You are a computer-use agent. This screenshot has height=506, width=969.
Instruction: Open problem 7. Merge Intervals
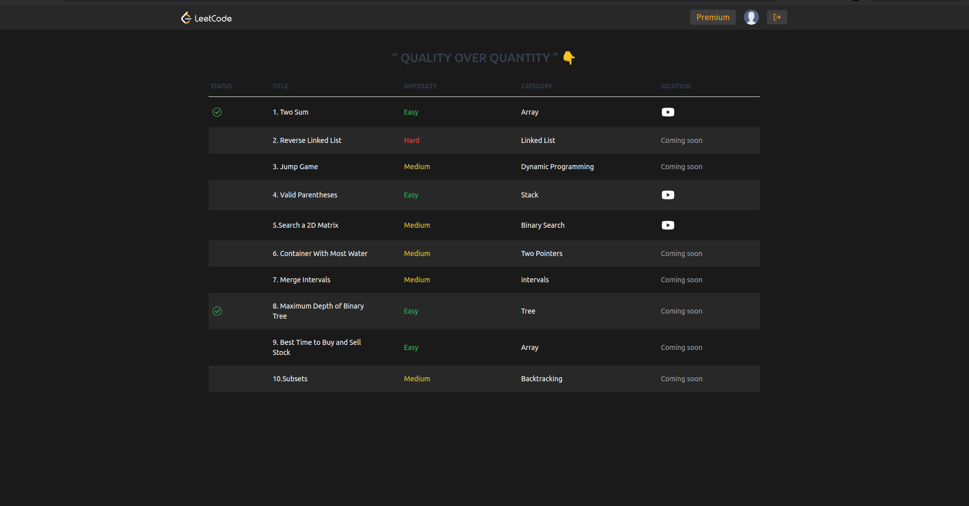coord(301,280)
